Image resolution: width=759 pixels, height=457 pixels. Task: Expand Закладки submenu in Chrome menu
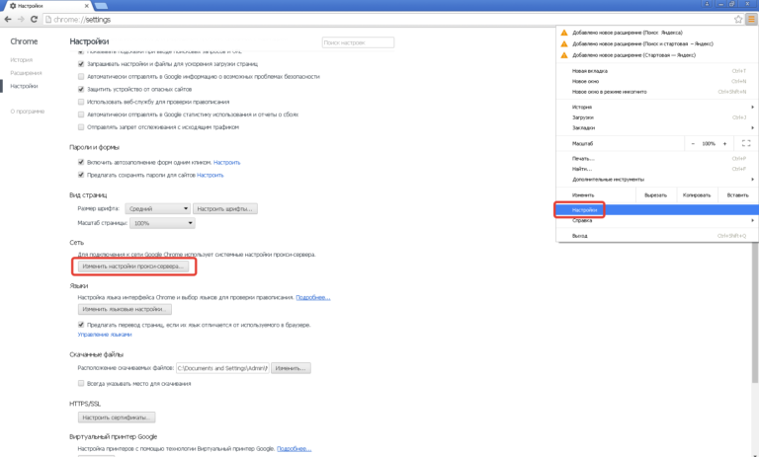[657, 127]
